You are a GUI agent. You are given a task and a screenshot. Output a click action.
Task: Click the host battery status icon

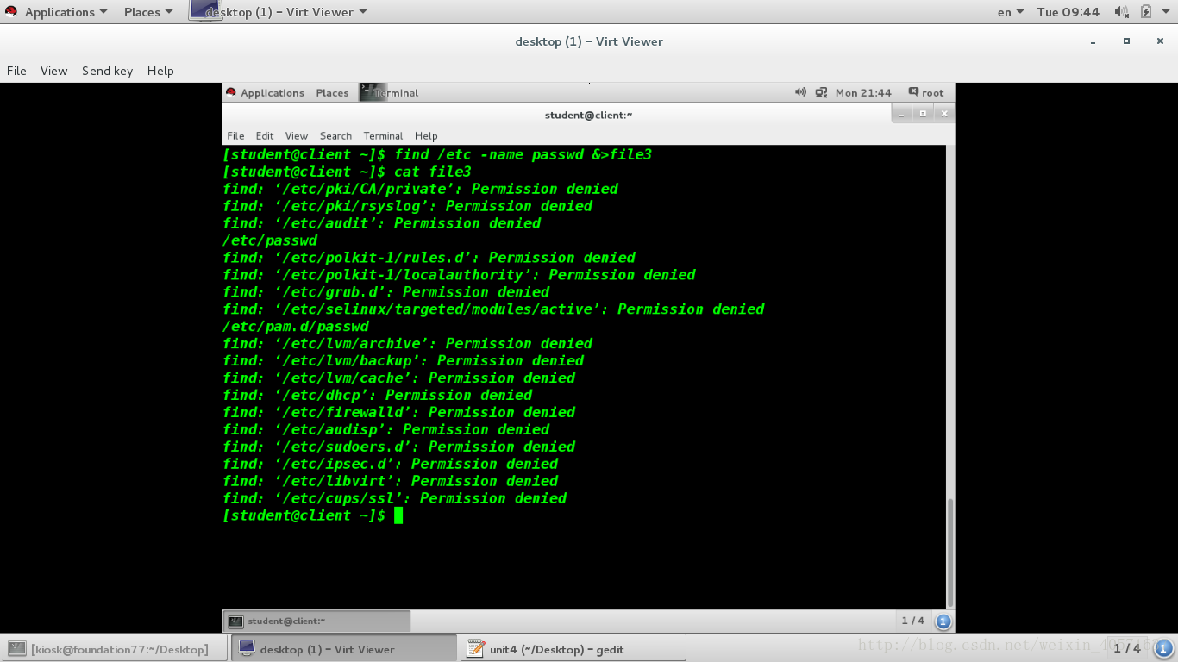point(1145,12)
